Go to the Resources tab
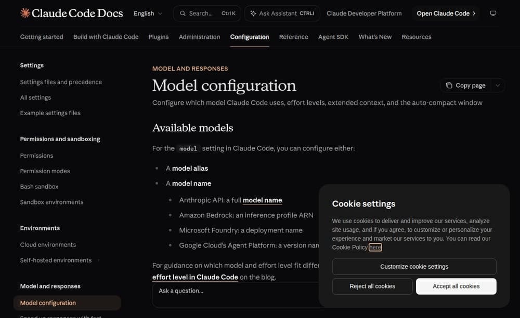This screenshot has width=520, height=318. pyautogui.click(x=417, y=37)
